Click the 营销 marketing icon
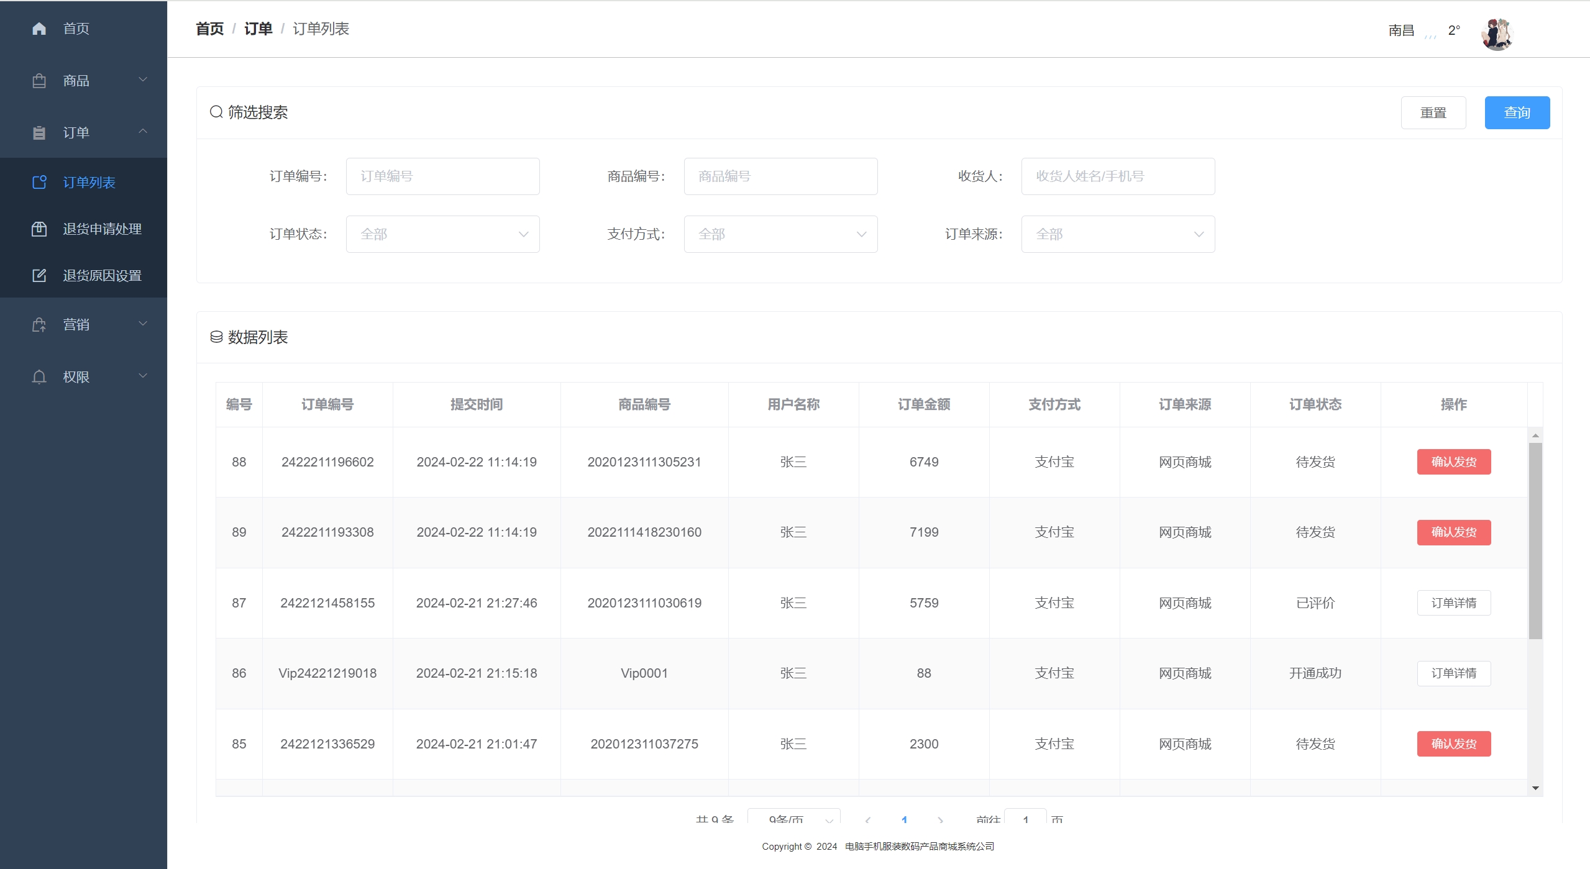 tap(39, 324)
